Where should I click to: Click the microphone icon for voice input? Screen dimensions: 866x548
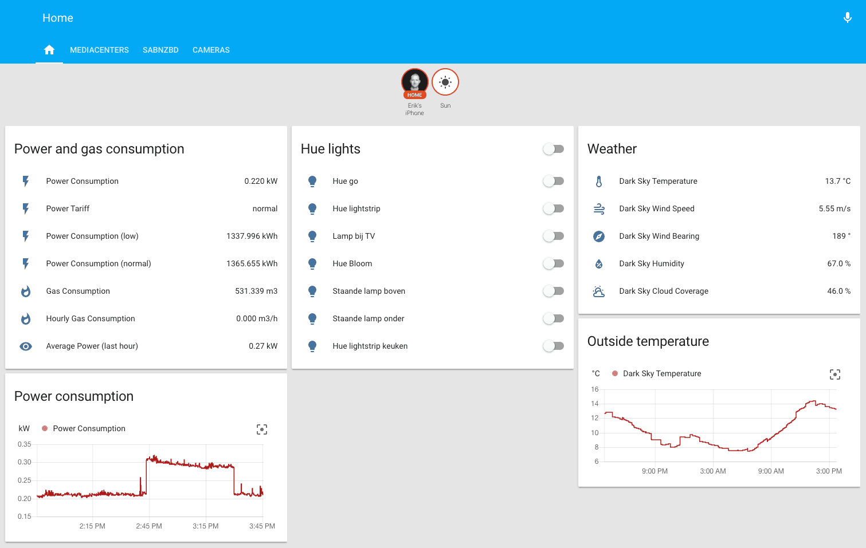[x=847, y=18]
